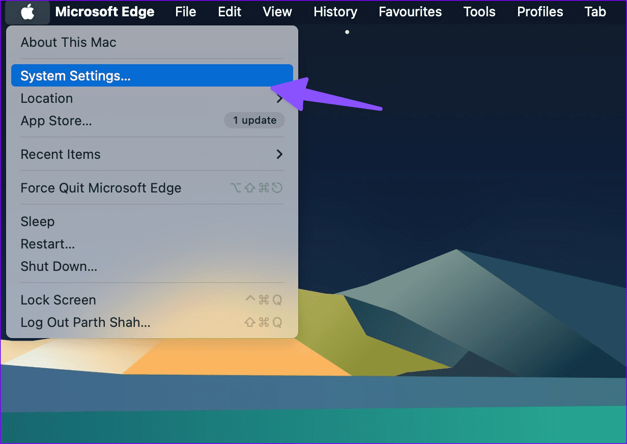Open the Favourites menu

410,12
